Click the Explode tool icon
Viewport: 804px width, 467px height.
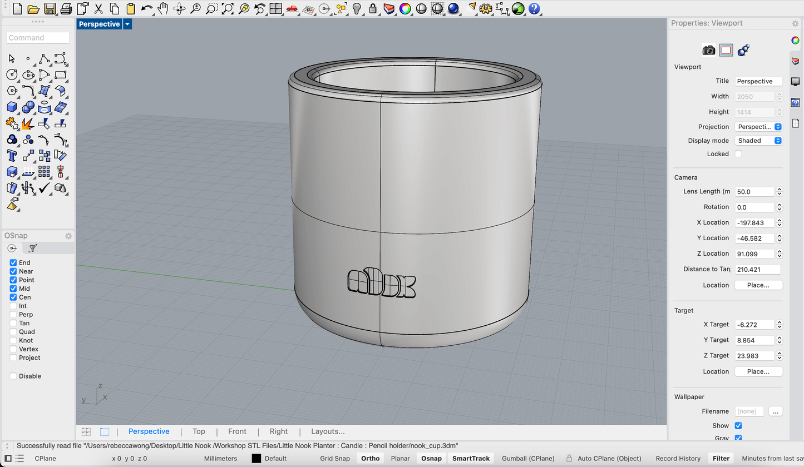click(28, 123)
